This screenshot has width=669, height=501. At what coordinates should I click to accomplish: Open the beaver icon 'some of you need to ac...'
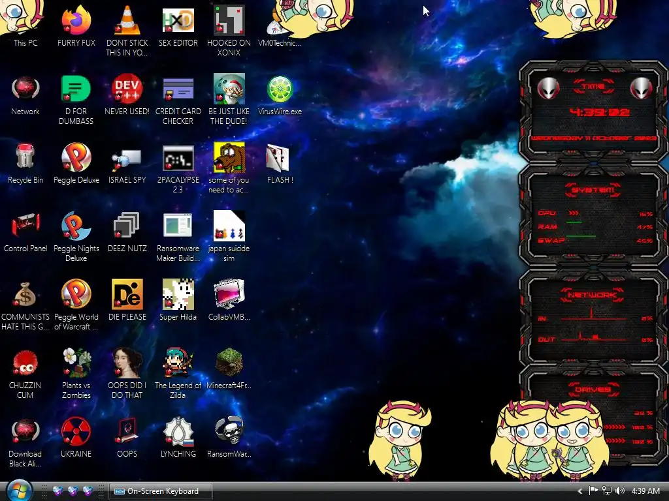229,168
